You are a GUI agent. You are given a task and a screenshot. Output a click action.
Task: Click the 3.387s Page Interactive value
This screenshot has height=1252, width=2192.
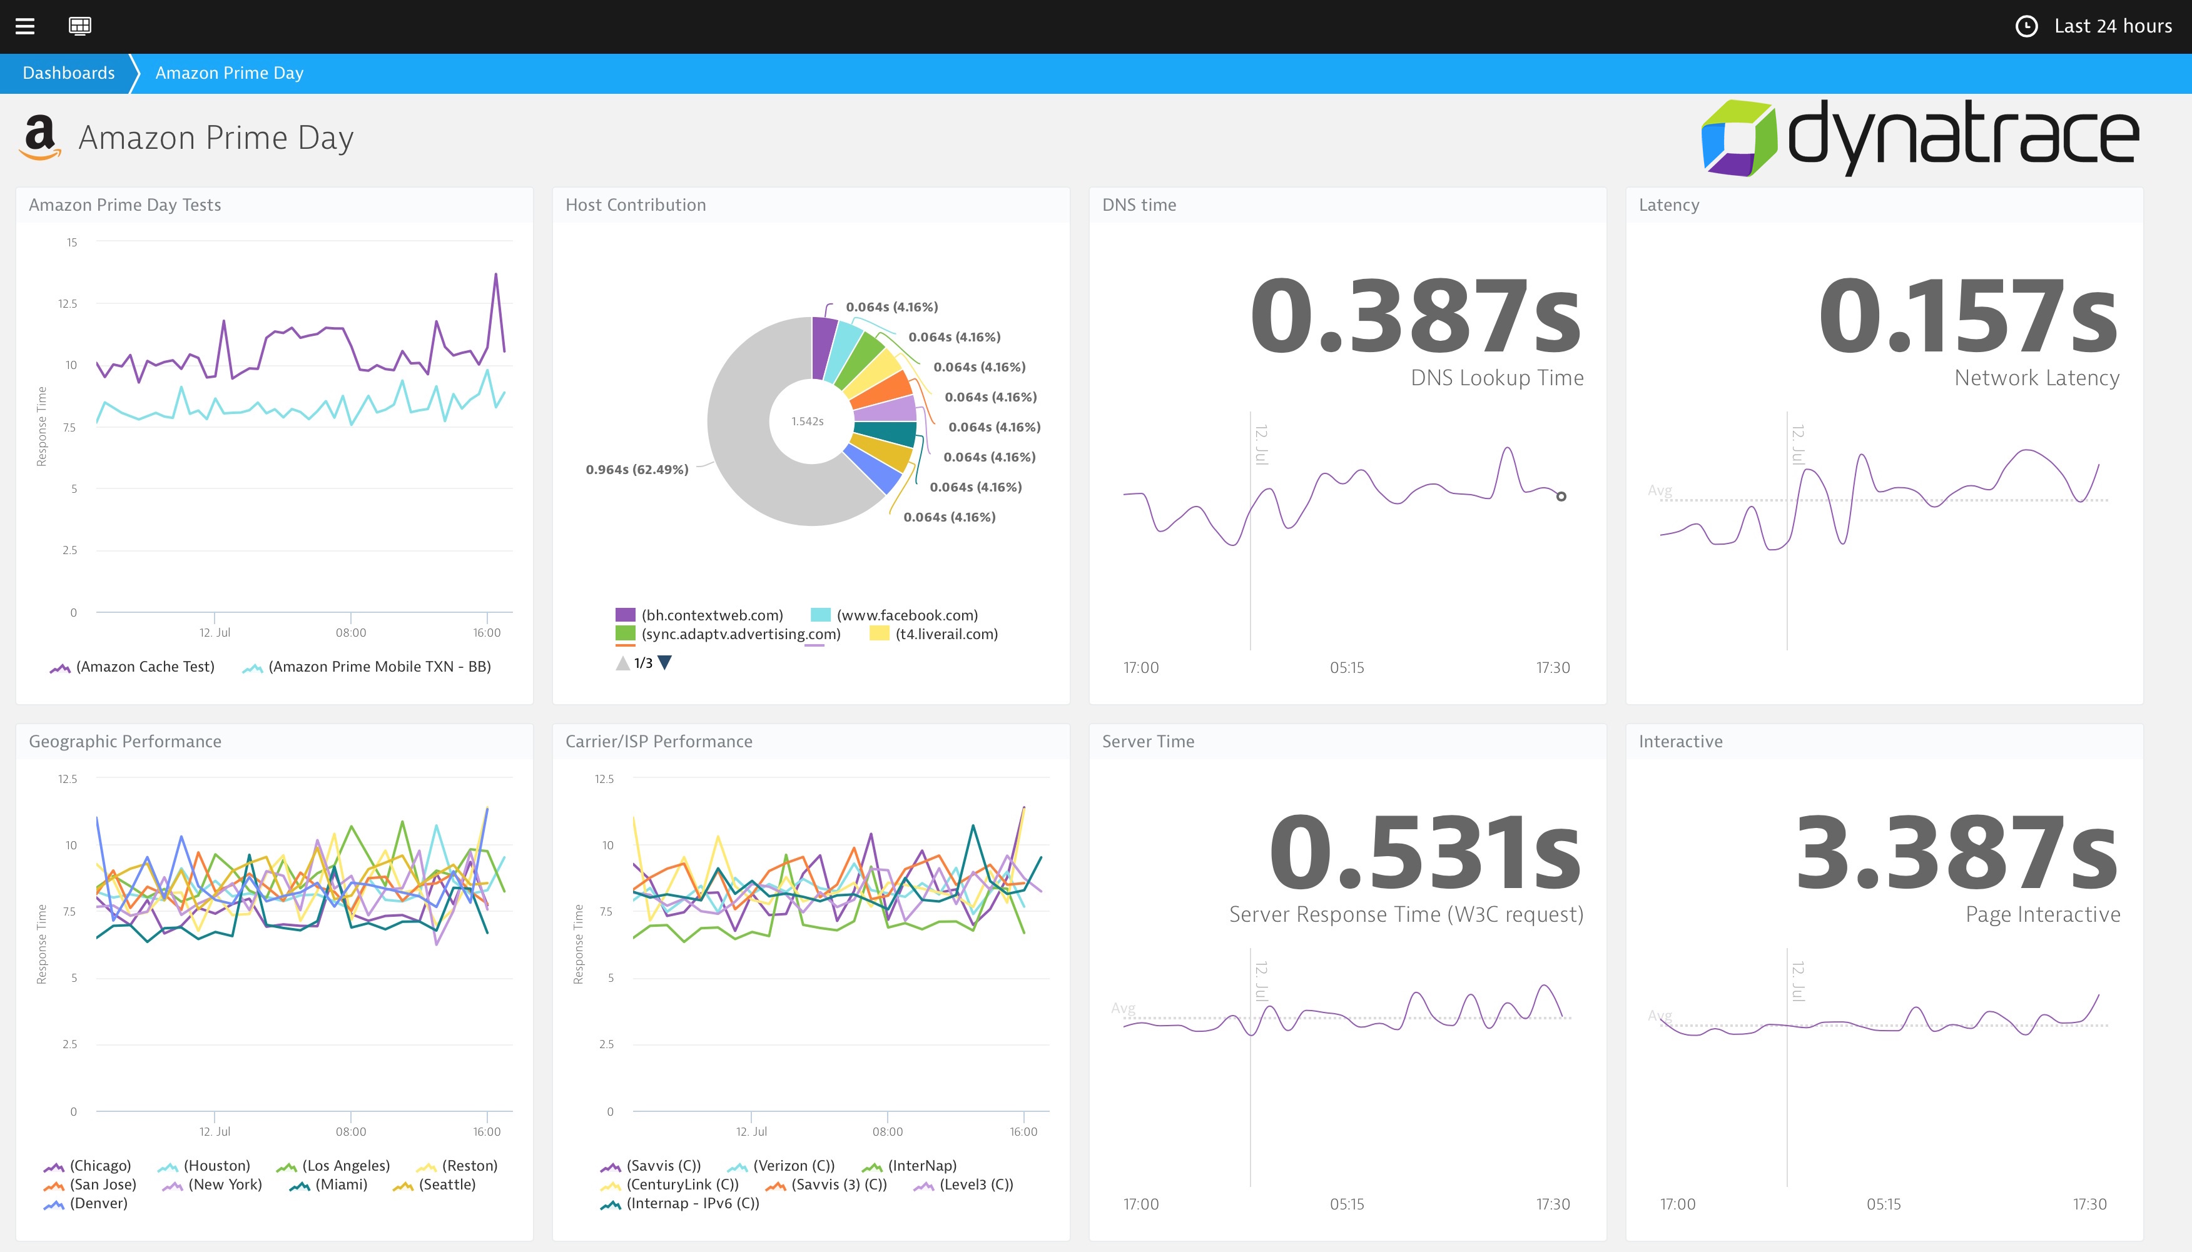pos(1956,852)
